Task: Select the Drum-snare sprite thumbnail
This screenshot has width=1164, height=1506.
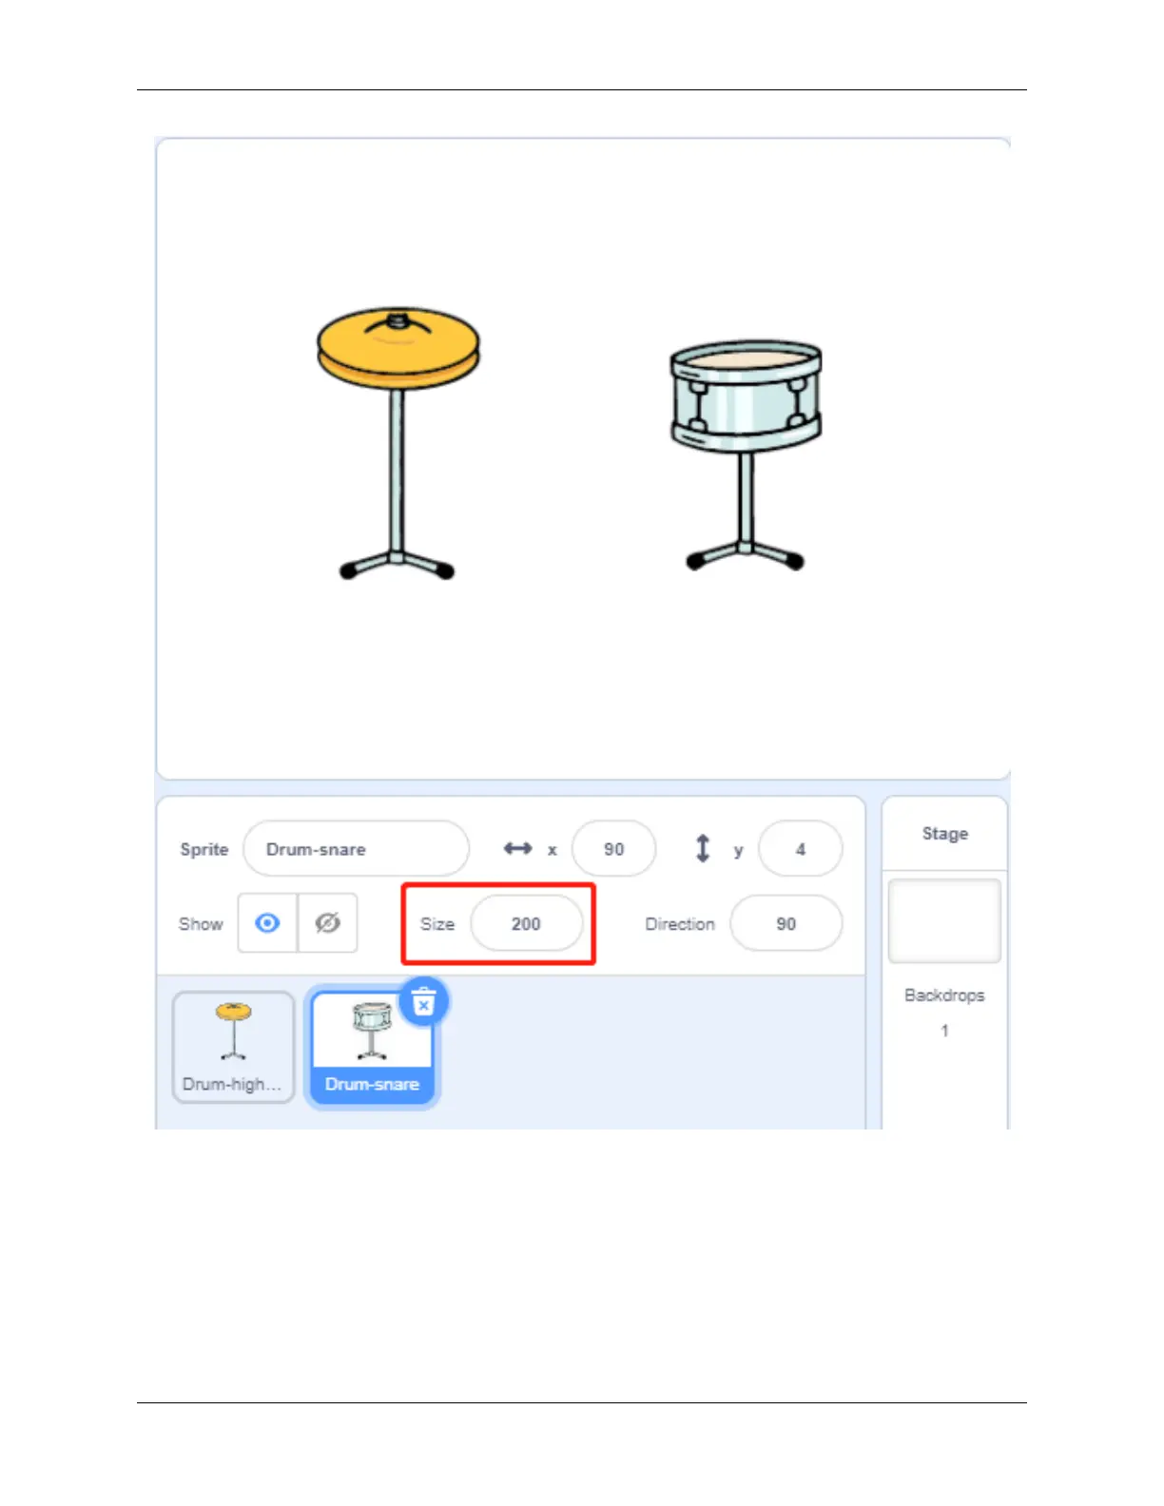Action: (372, 1047)
